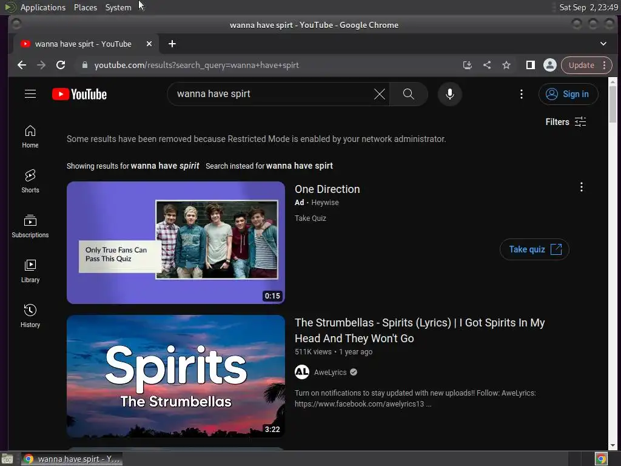Open Shorts in the sidebar
Screen dimensions: 621x466
click(x=30, y=181)
